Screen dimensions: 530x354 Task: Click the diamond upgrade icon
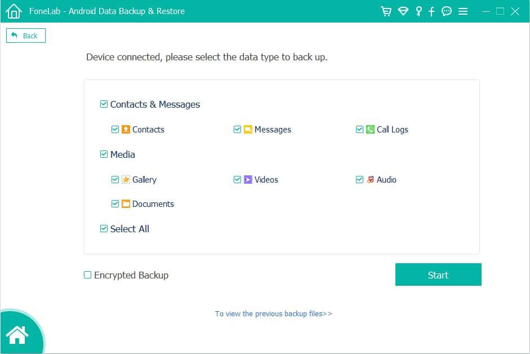click(x=403, y=11)
